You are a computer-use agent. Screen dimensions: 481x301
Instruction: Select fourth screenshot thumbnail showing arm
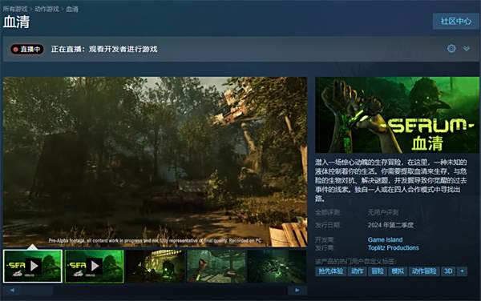[216, 266]
